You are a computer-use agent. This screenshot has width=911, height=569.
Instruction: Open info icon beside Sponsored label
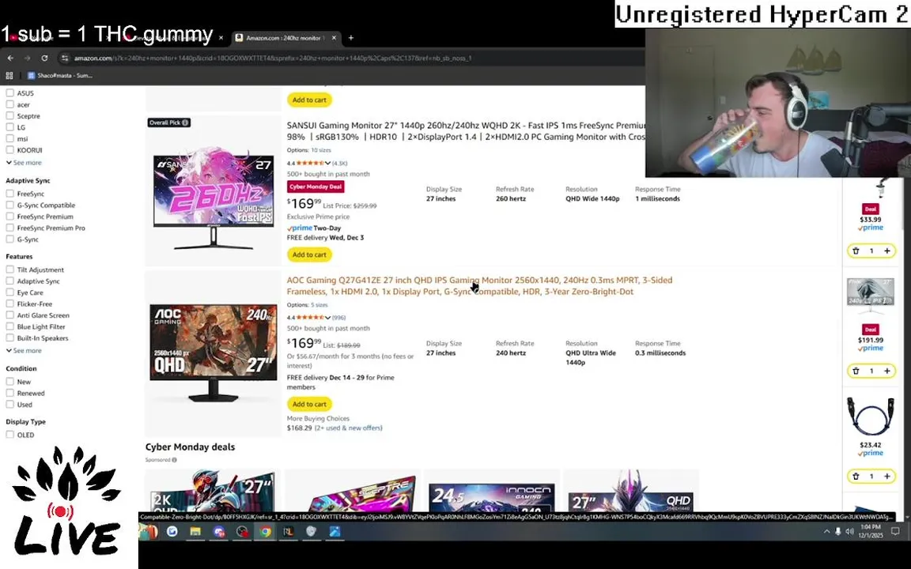(x=174, y=460)
